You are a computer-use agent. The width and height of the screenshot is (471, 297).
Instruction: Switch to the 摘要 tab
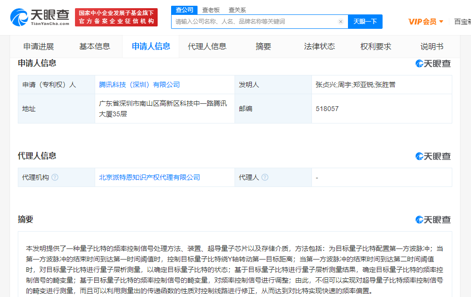click(x=263, y=47)
